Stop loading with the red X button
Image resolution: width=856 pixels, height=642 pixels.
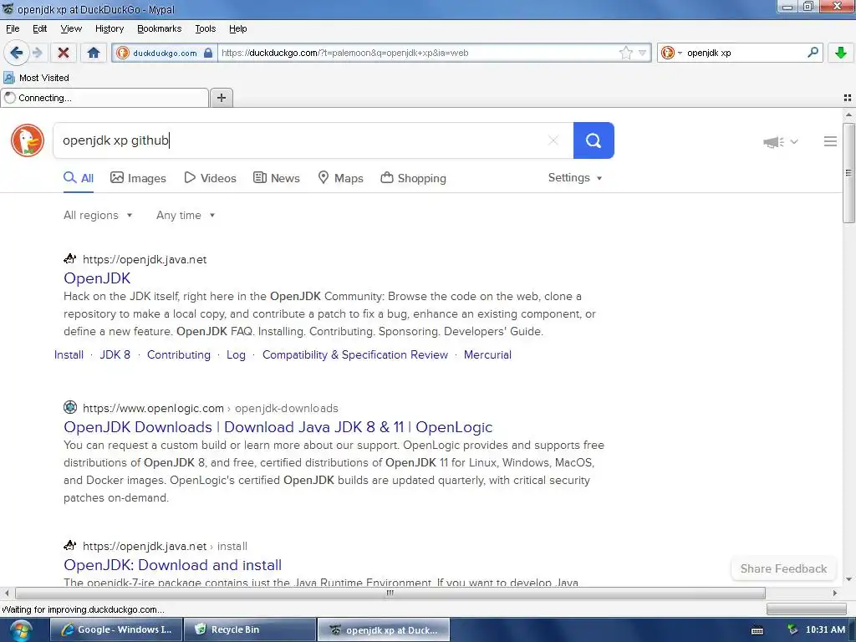click(64, 53)
